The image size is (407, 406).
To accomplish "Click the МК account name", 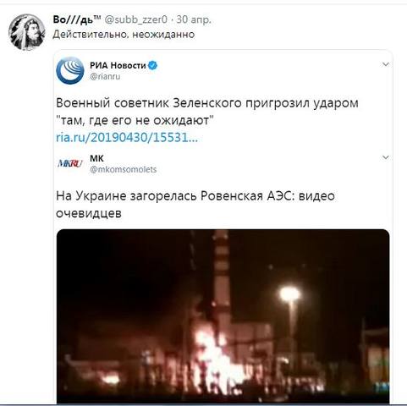I will 96,158.
